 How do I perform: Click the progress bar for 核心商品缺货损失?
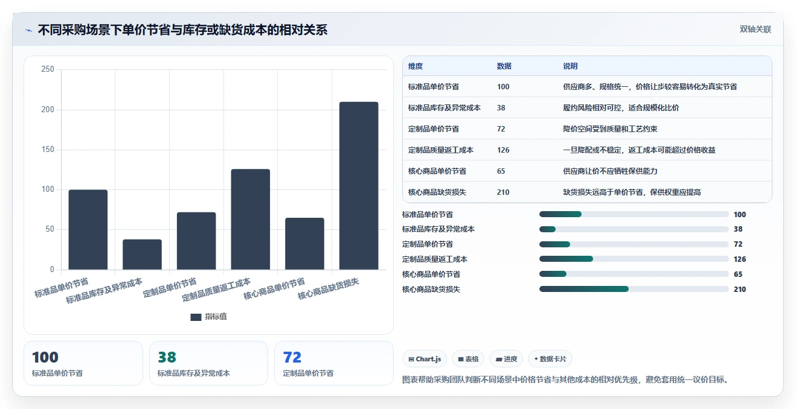tap(634, 290)
